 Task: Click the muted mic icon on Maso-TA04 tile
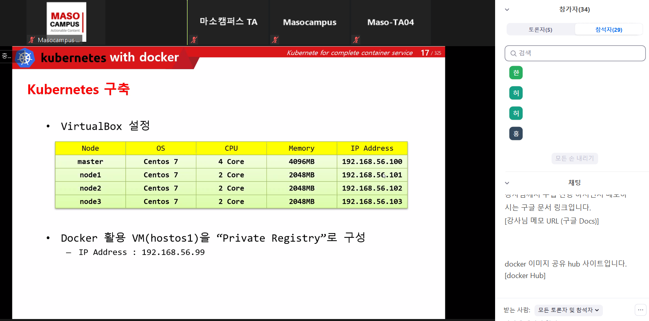pyautogui.click(x=356, y=40)
